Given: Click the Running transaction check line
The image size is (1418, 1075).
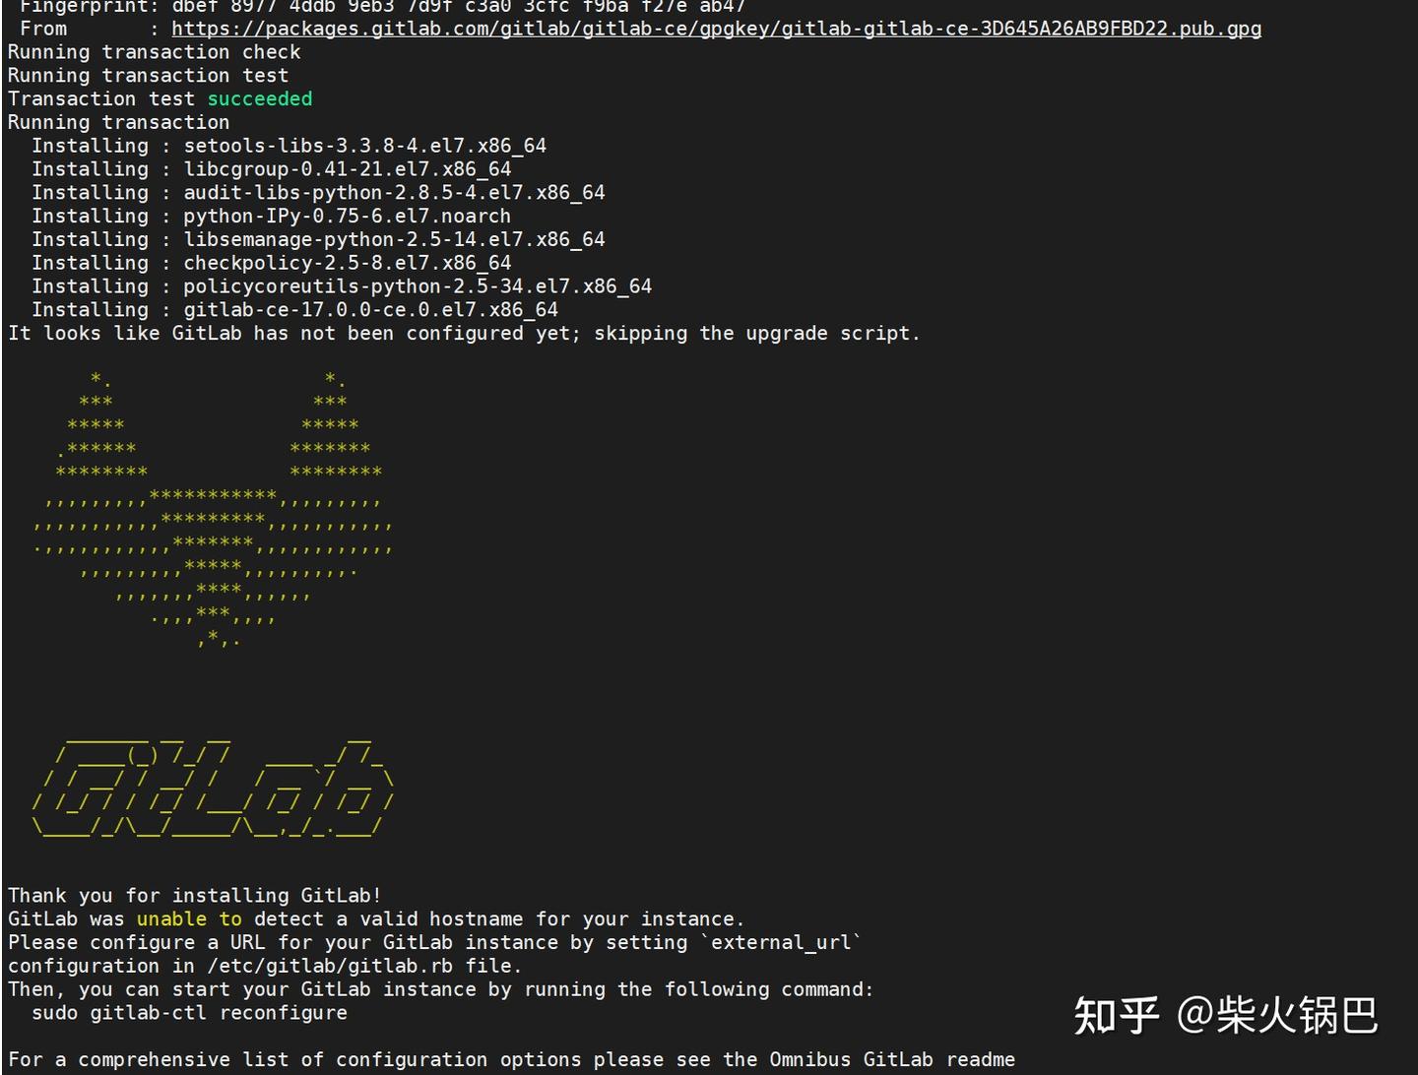Looking at the screenshot, I should pos(153,51).
